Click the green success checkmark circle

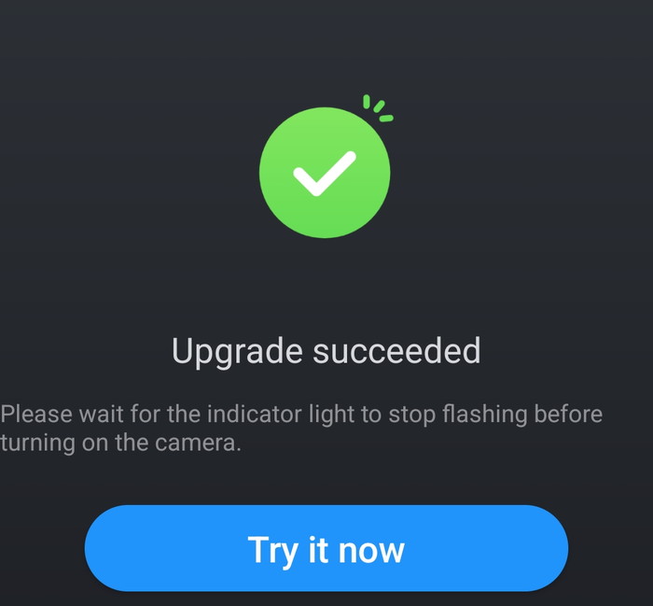325,173
